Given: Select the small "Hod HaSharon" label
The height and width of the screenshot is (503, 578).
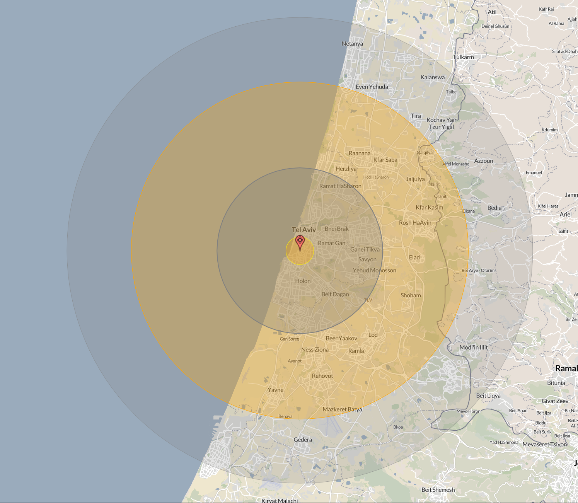Looking at the screenshot, I should tap(376, 177).
